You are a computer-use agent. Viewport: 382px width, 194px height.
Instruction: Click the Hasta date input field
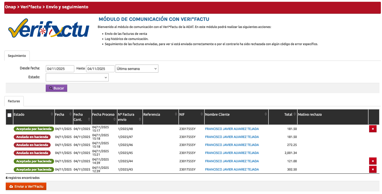coord(100,69)
